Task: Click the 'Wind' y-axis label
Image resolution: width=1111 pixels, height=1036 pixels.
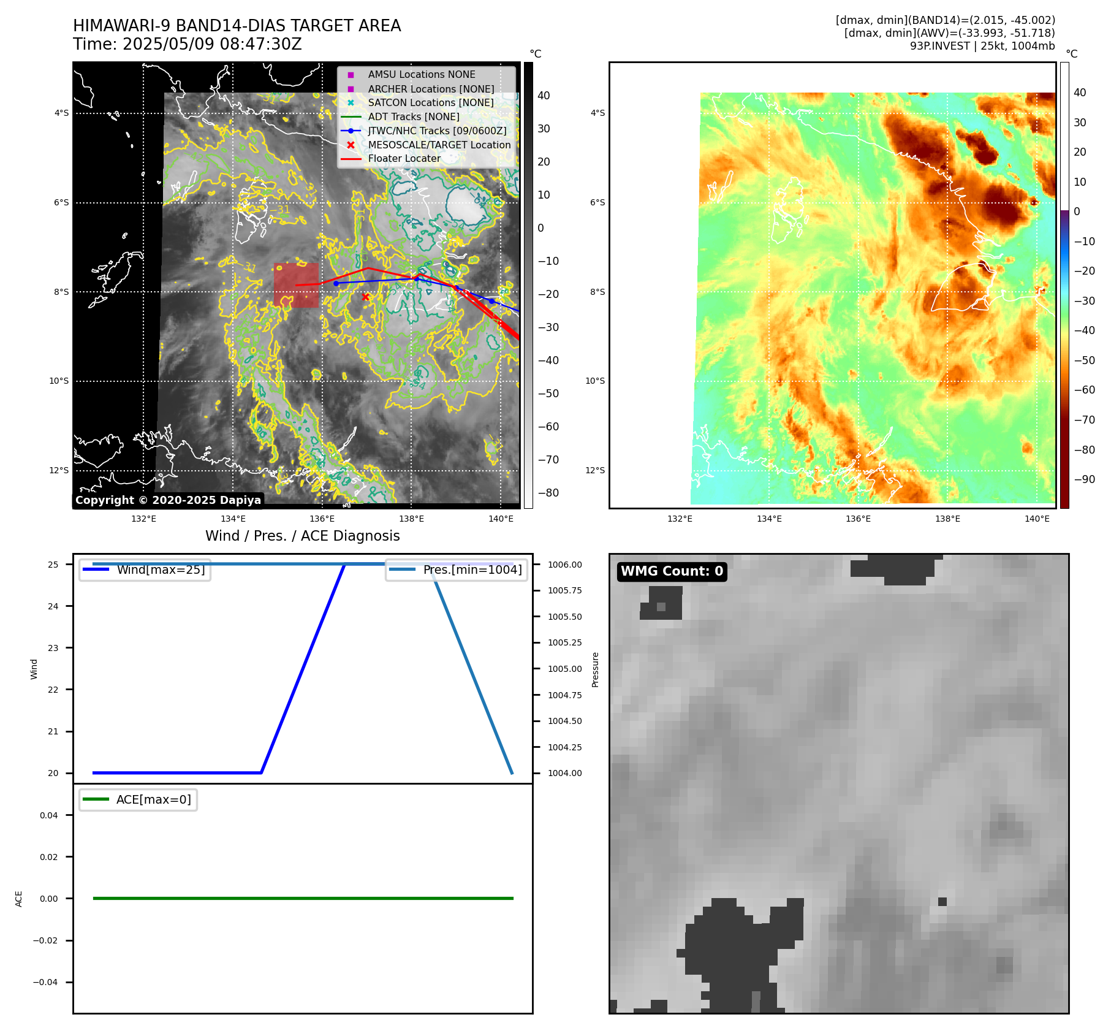Action: [x=34, y=669]
